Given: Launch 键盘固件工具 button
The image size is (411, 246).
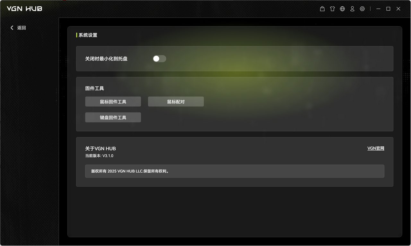Looking at the screenshot, I should [x=113, y=118].
